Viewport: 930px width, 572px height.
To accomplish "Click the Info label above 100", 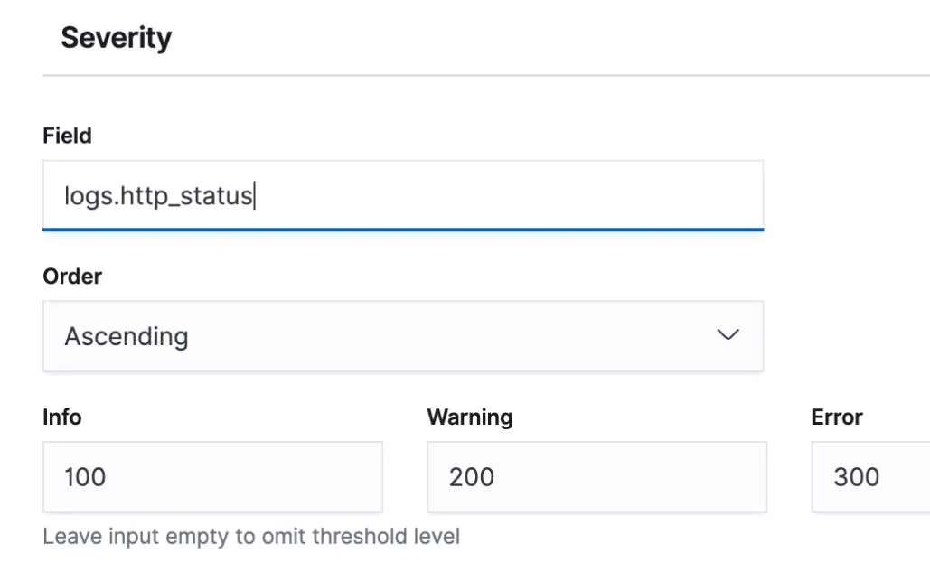I will click(62, 417).
